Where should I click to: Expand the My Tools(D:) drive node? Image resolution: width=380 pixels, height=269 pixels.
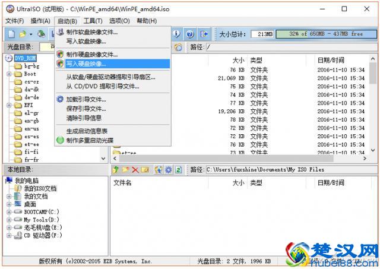point(9,220)
